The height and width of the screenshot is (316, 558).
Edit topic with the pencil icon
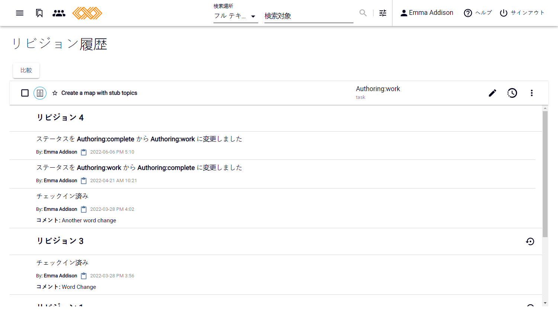click(x=493, y=93)
